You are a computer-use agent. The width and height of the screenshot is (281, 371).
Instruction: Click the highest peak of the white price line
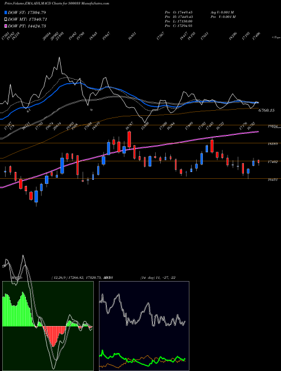coord(59,57)
